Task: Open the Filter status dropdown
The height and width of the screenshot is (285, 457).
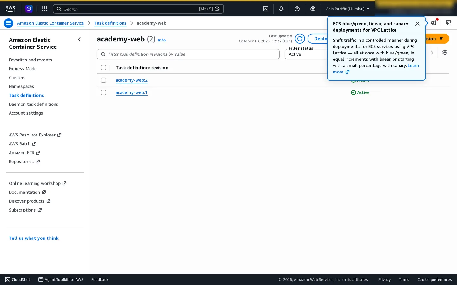Action: pyautogui.click(x=306, y=54)
